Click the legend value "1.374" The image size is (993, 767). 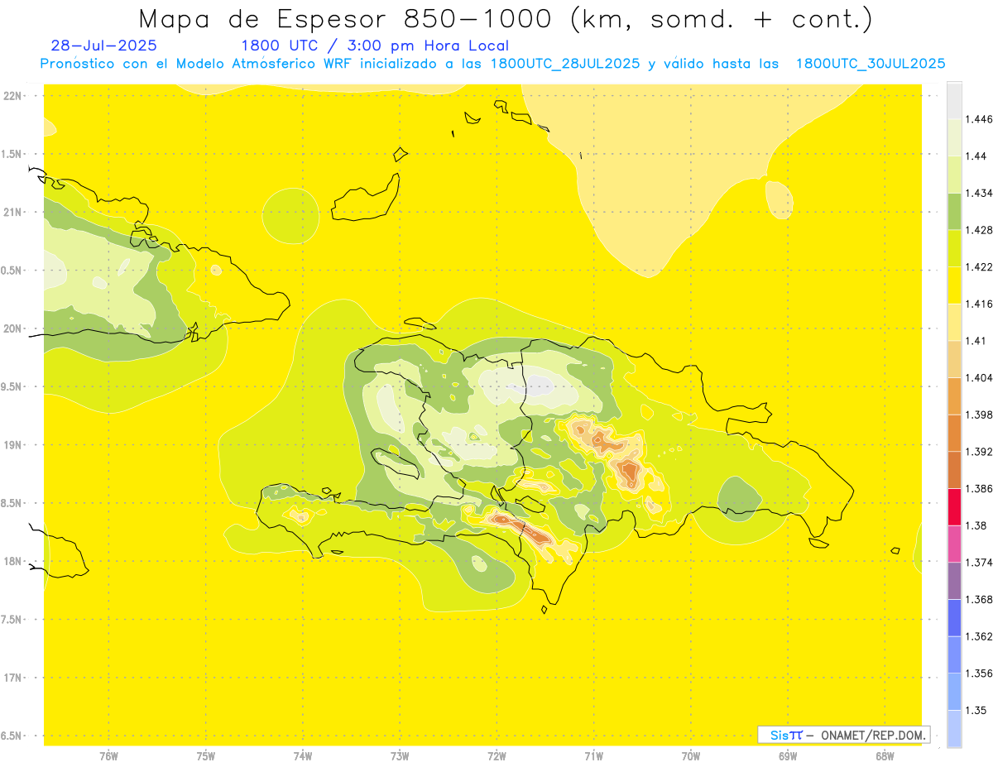(x=981, y=563)
